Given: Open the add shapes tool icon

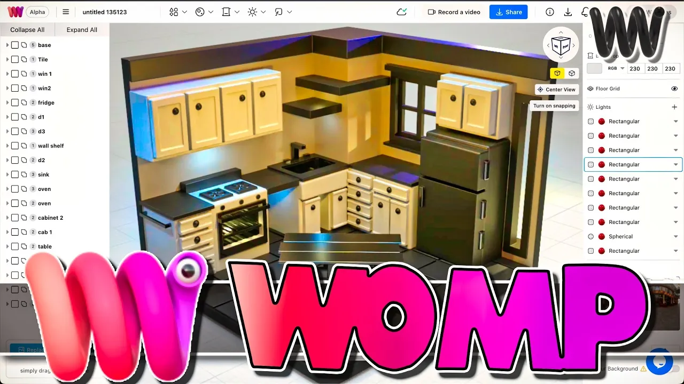Looking at the screenshot, I should (174, 12).
